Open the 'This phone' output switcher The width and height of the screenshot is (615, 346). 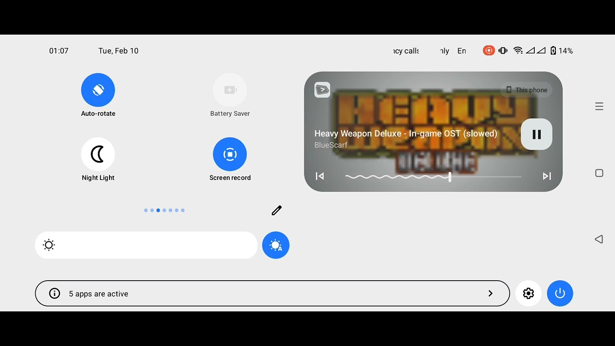(x=526, y=90)
